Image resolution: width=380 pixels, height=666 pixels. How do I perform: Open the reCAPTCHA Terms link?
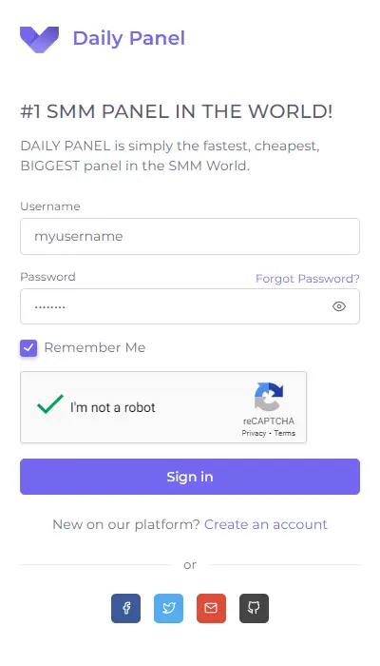point(285,433)
